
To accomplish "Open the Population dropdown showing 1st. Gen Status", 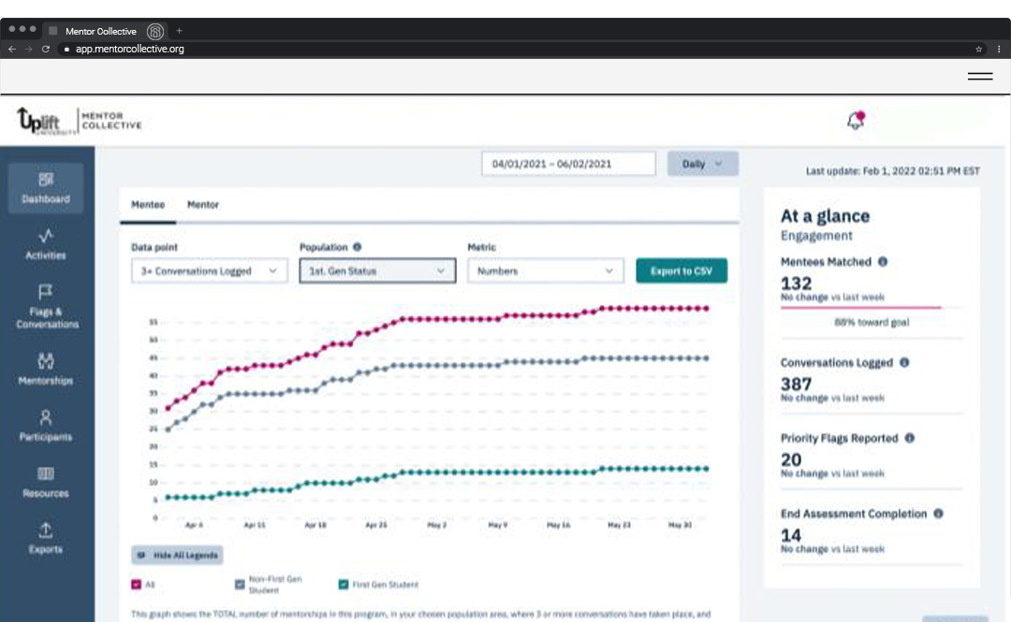I will [376, 270].
